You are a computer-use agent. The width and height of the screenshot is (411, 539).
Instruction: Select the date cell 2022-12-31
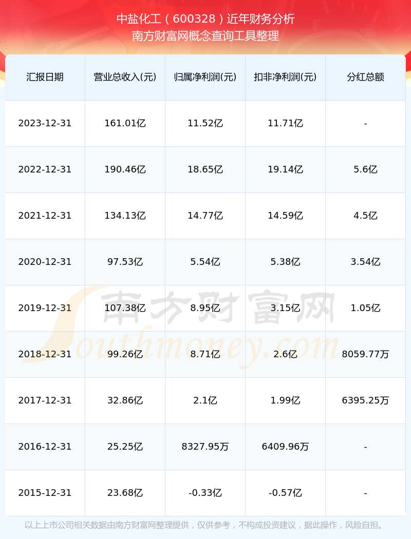45,169
